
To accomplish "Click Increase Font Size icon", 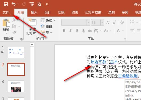I will (108, 23).
